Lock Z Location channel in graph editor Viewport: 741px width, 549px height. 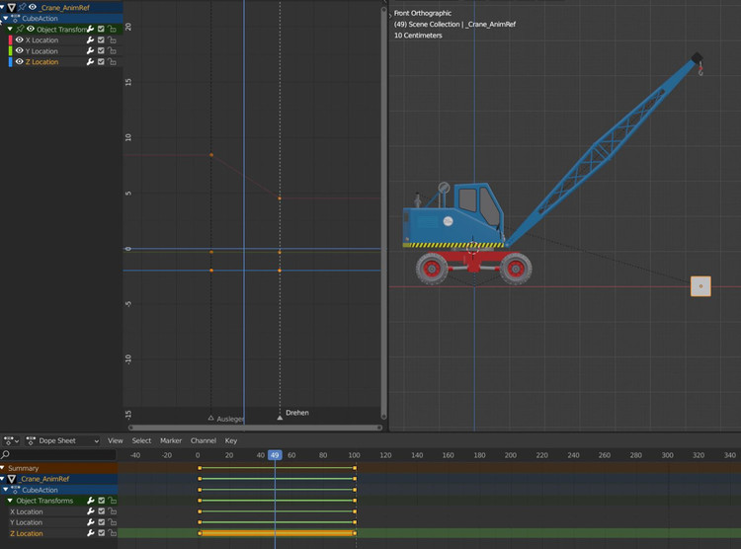click(112, 61)
